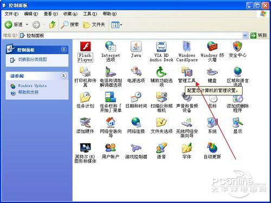
Task: Open 辅助功能选项 wheelchair icon
Action: click(162, 71)
